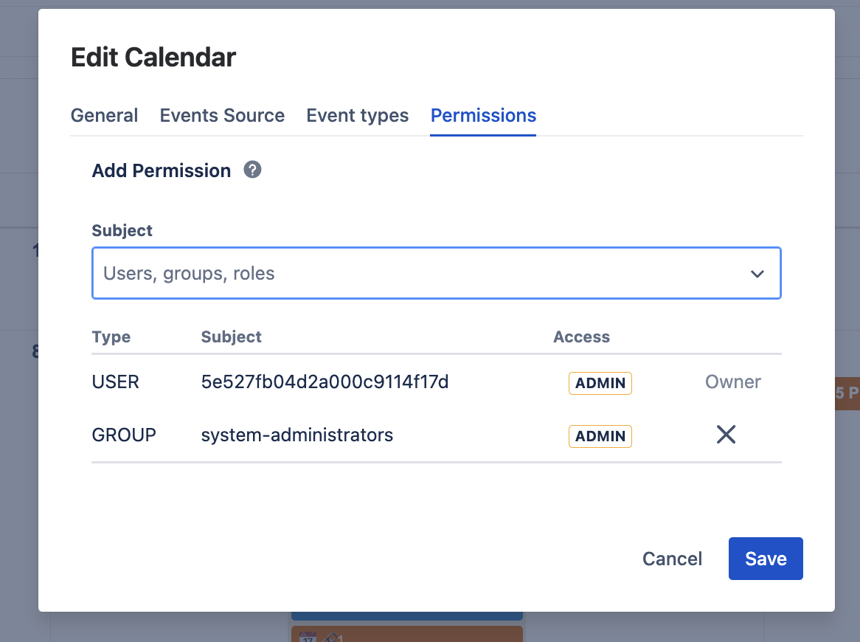Image resolution: width=860 pixels, height=642 pixels.
Task: Switch to the Permissions tab
Action: point(483,115)
